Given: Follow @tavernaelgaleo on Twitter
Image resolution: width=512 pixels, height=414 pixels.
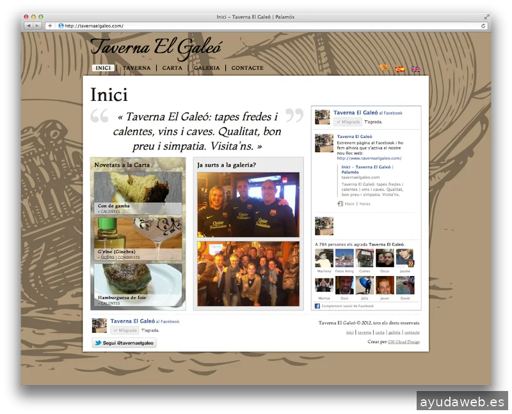Looking at the screenshot, I should 124,343.
